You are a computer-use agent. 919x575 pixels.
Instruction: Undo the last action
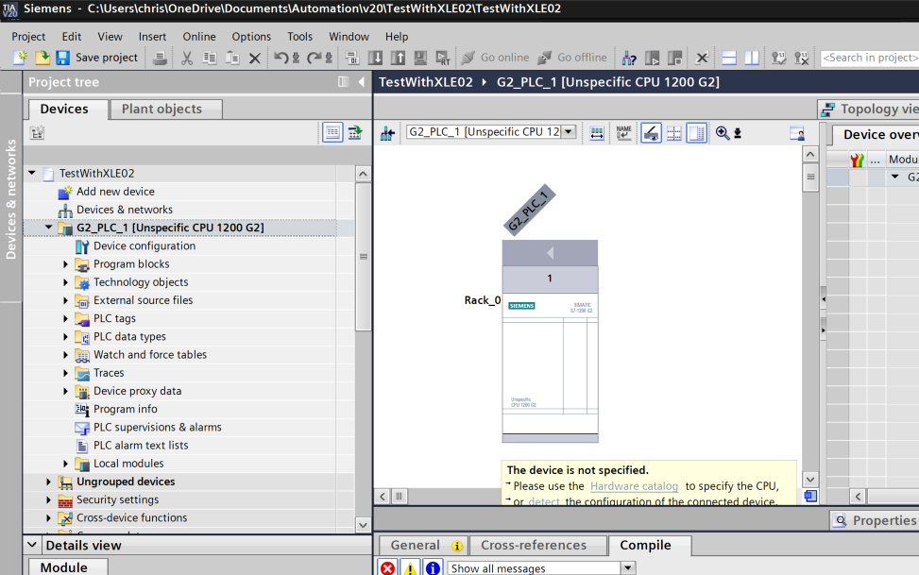click(x=281, y=58)
